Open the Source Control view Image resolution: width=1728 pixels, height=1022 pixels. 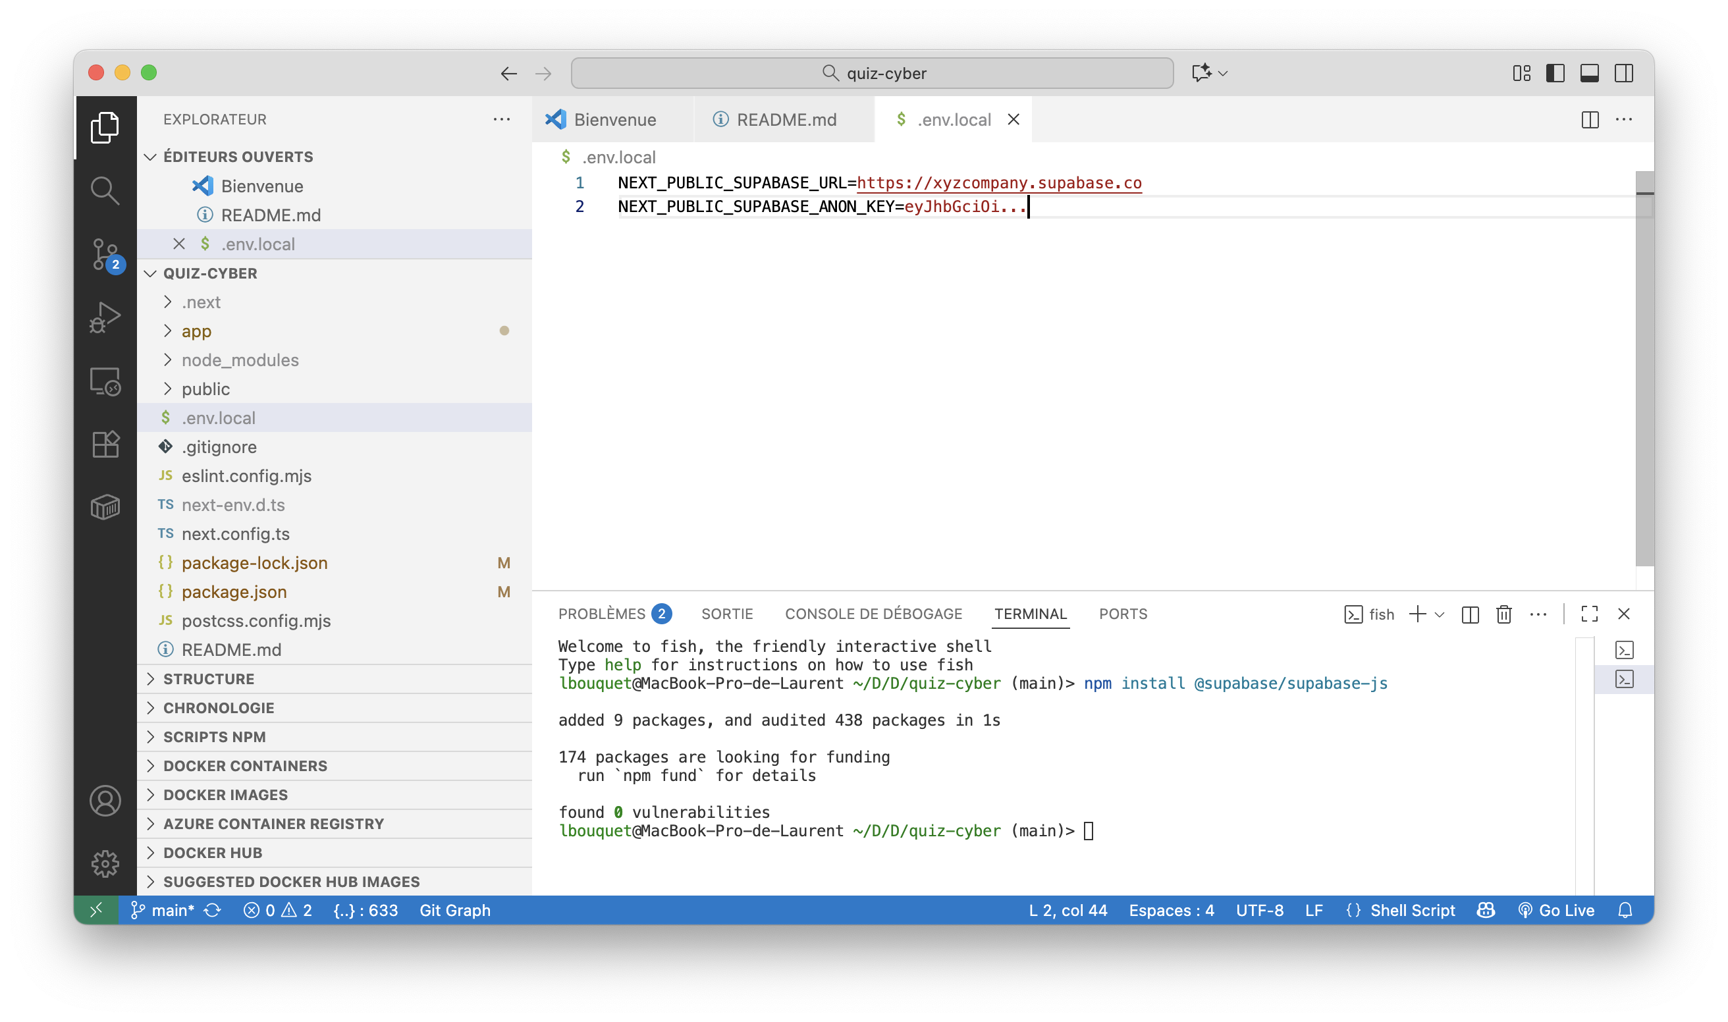105,254
